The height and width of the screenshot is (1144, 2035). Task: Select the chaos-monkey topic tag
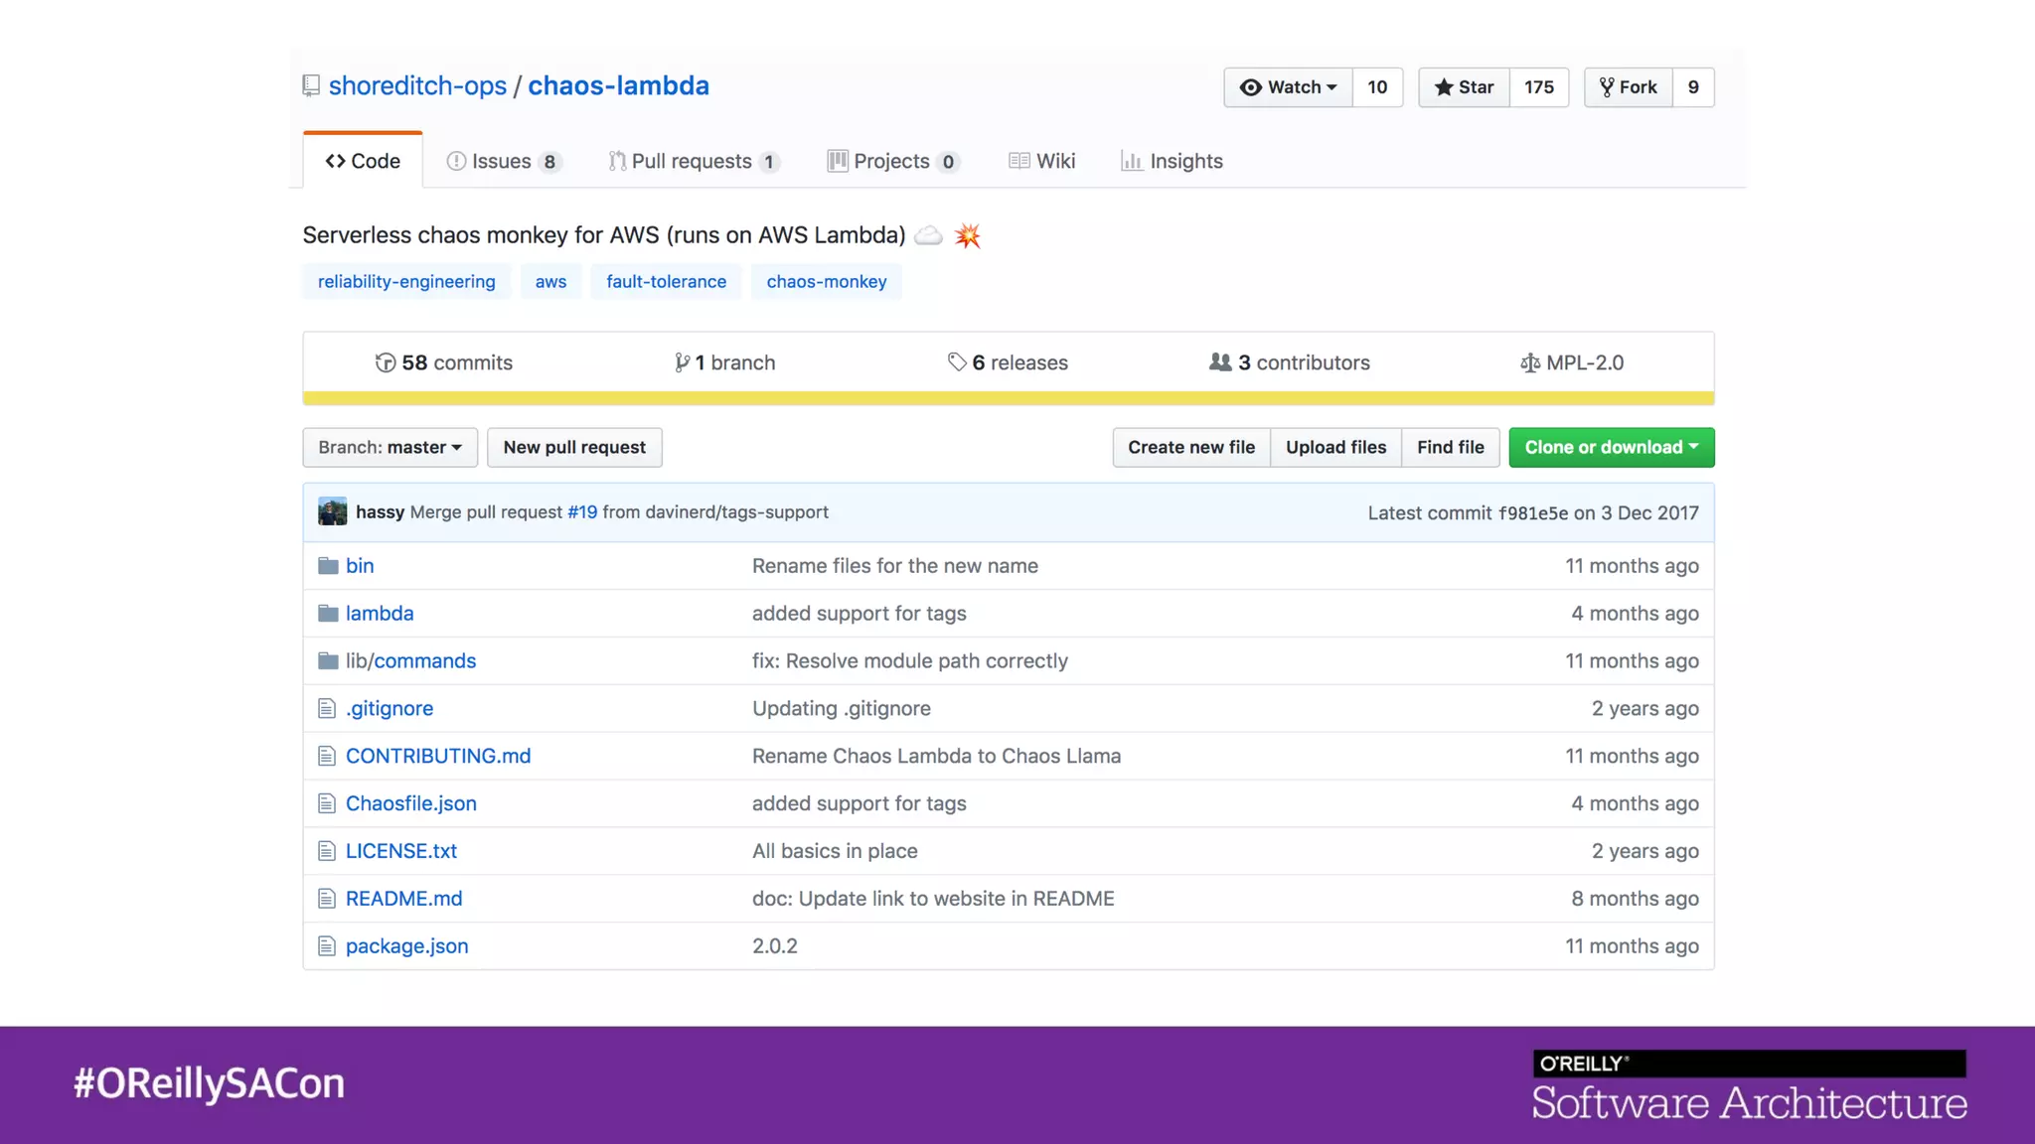coord(826,282)
